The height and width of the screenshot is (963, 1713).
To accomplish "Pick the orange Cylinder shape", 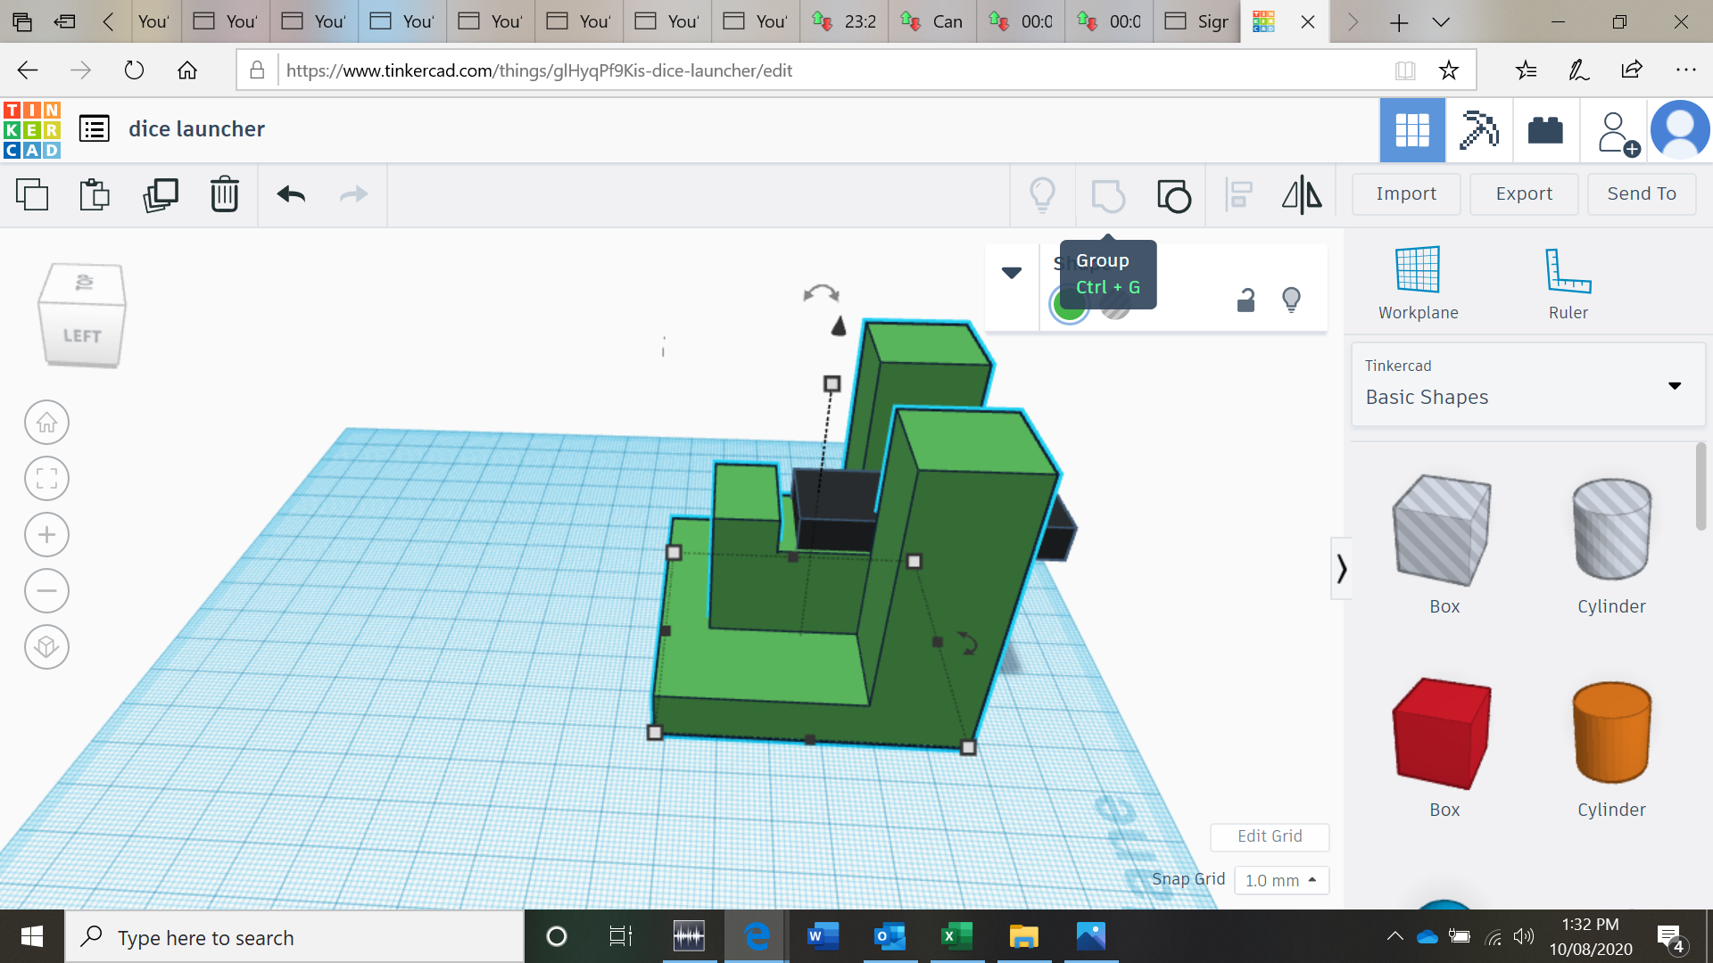I will 1611,733.
